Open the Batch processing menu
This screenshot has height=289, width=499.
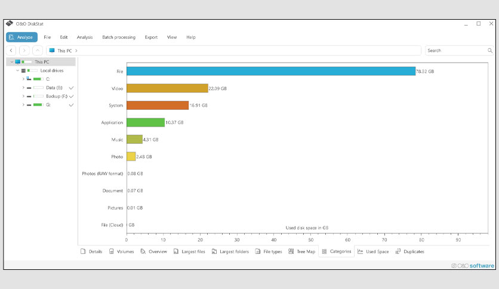[x=119, y=37]
